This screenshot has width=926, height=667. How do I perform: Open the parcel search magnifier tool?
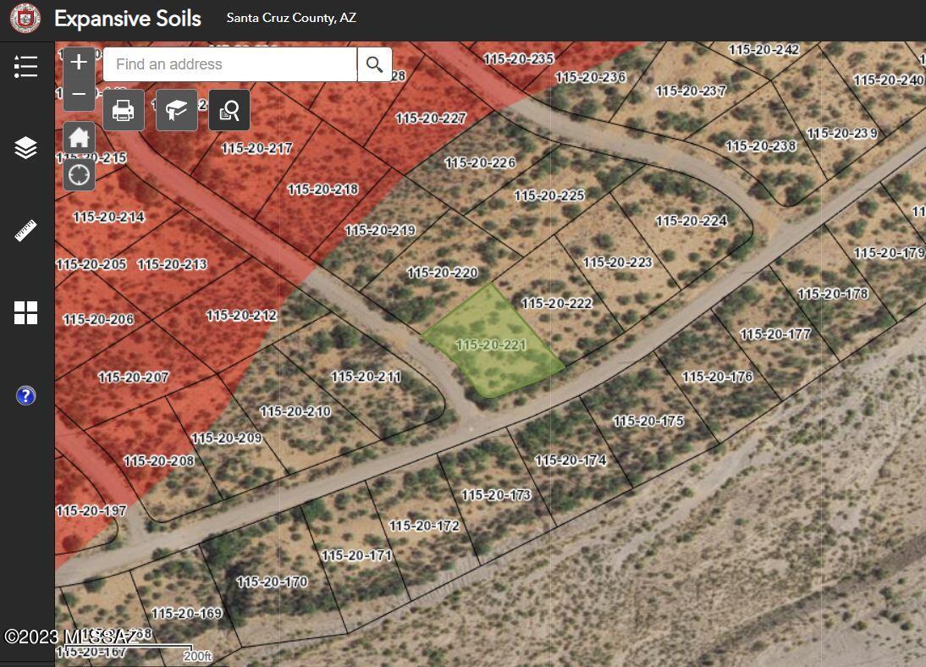229,110
